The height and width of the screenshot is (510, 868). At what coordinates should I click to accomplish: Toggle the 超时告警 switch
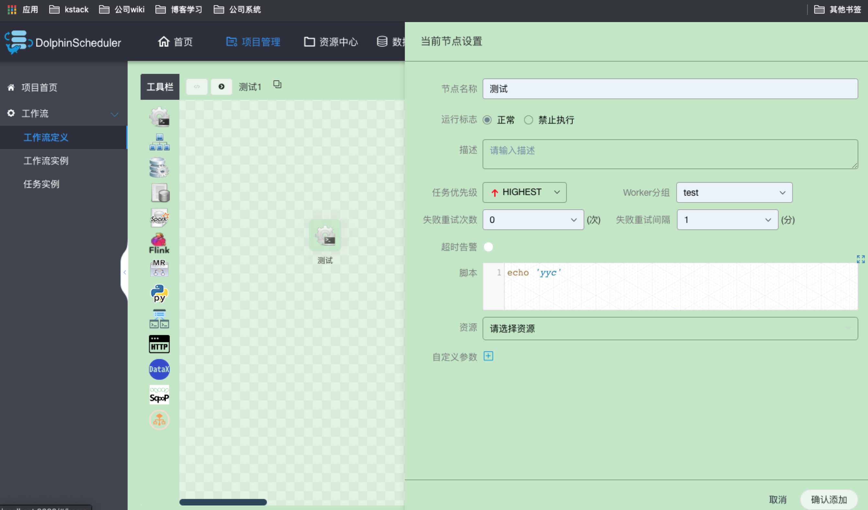pos(488,247)
